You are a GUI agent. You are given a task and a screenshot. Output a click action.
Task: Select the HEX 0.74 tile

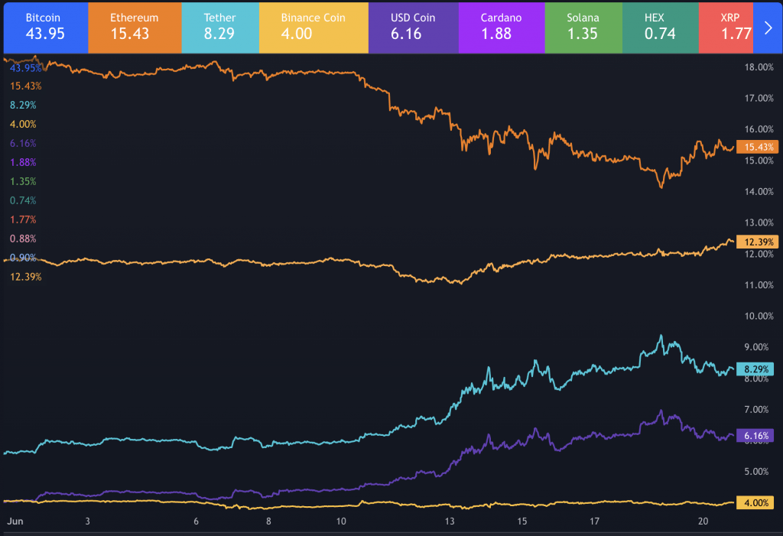pos(660,27)
